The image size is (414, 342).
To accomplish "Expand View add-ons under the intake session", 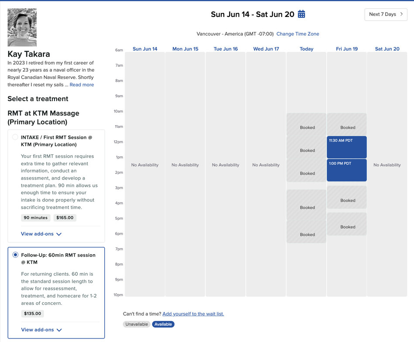I will click(41, 234).
